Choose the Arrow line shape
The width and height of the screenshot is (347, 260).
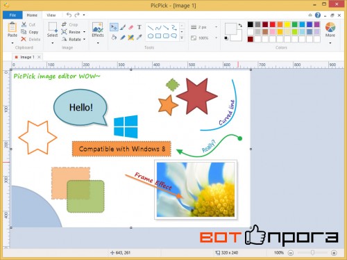tap(166, 28)
